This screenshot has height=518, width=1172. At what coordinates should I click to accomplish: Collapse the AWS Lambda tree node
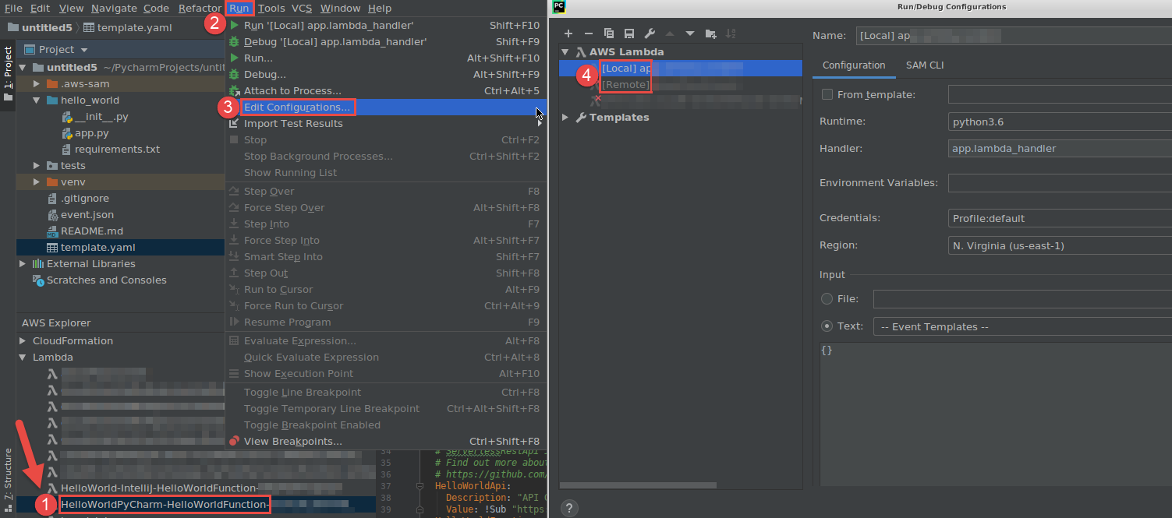point(564,51)
